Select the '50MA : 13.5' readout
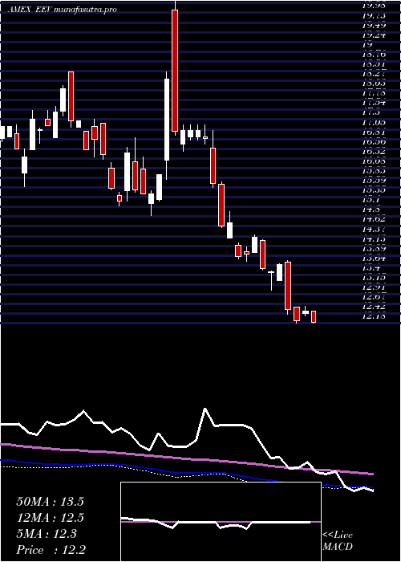The height and width of the screenshot is (562, 401). coord(50,502)
